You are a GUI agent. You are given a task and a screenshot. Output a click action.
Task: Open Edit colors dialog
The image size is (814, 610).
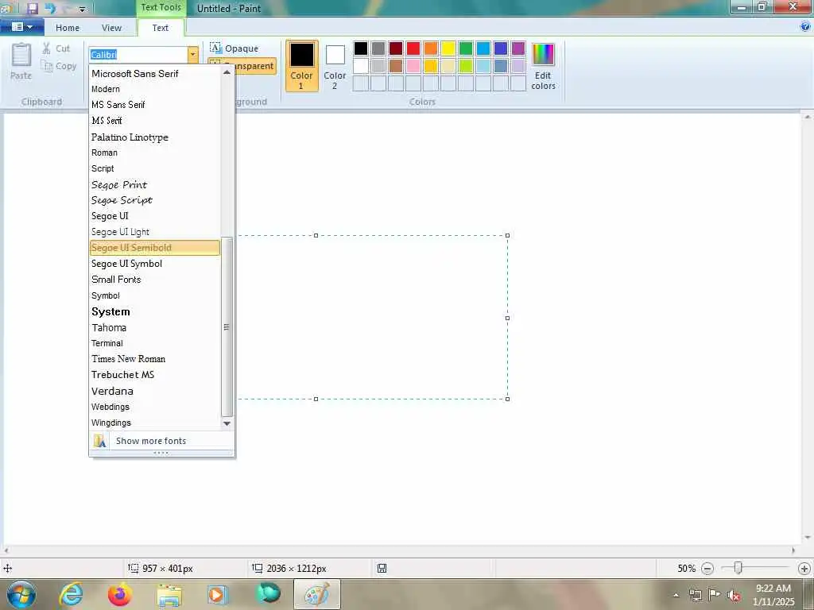tap(543, 66)
